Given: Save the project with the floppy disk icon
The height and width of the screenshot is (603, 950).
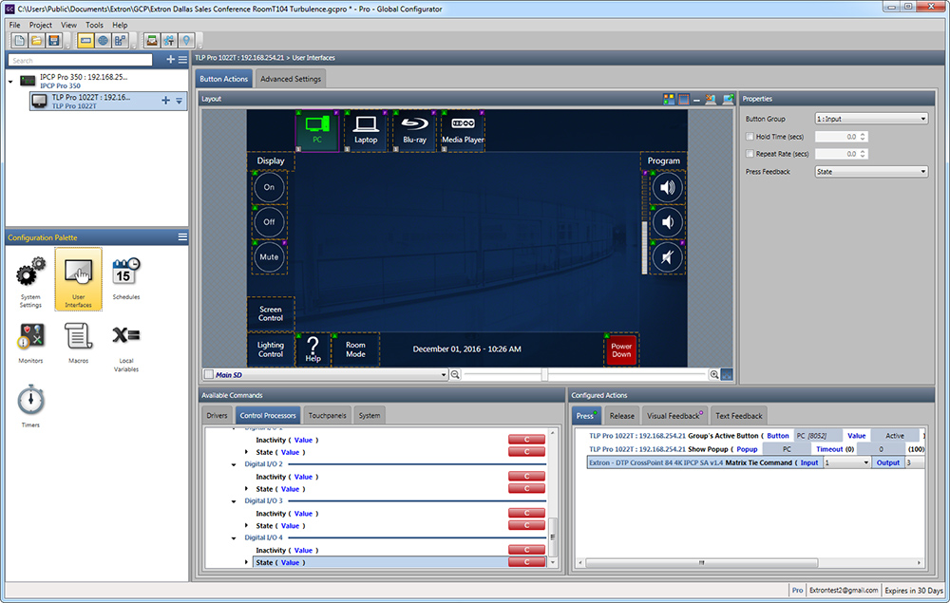Looking at the screenshot, I should tap(54, 41).
